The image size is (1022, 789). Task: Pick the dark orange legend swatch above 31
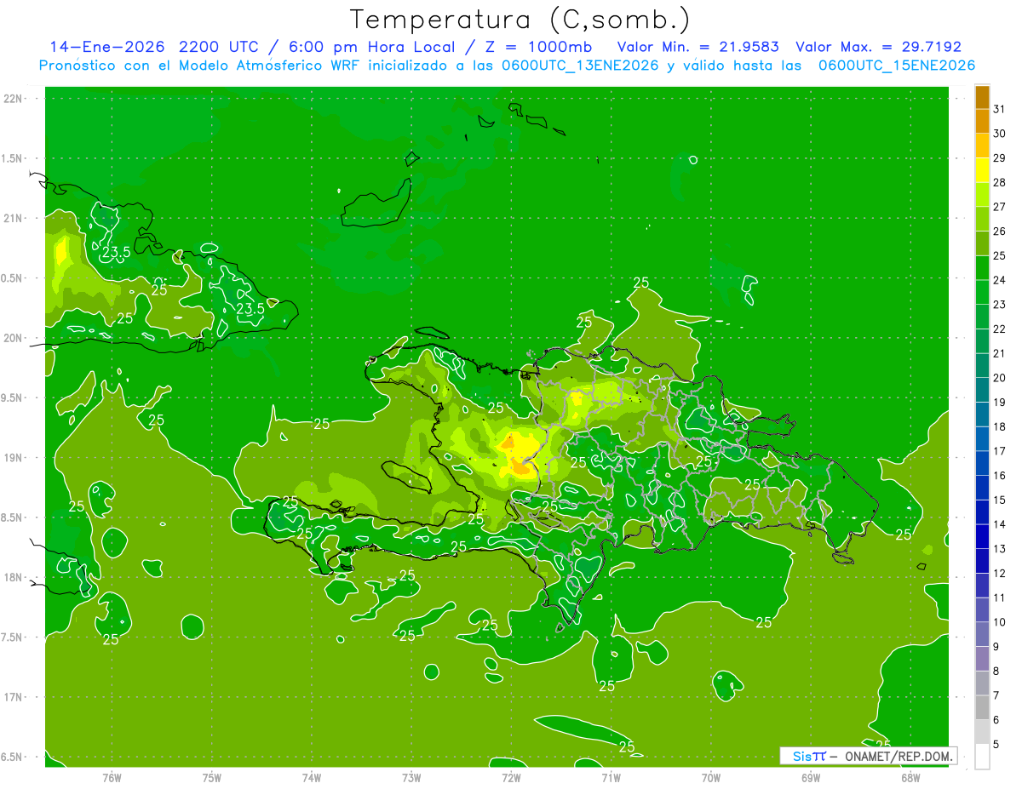click(982, 97)
